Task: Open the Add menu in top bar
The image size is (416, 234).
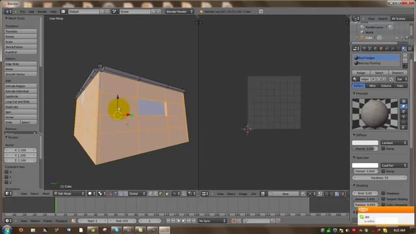Action: 31,12
